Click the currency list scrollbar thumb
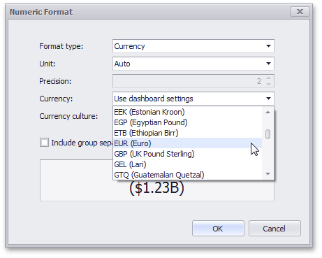The width and height of the screenshot is (322, 258). (x=268, y=134)
